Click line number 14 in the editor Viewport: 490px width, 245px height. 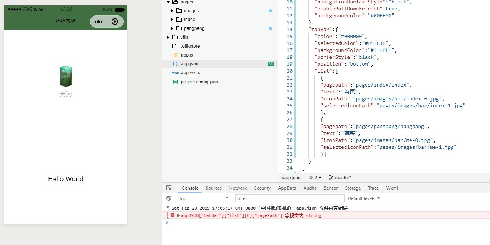[x=289, y=30]
